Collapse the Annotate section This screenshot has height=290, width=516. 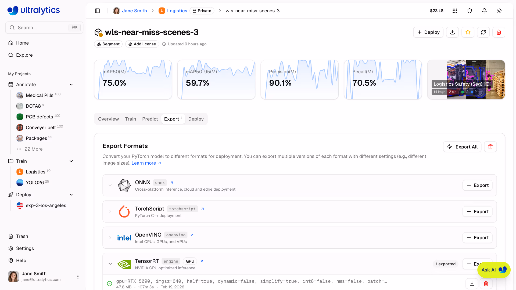[71, 85]
